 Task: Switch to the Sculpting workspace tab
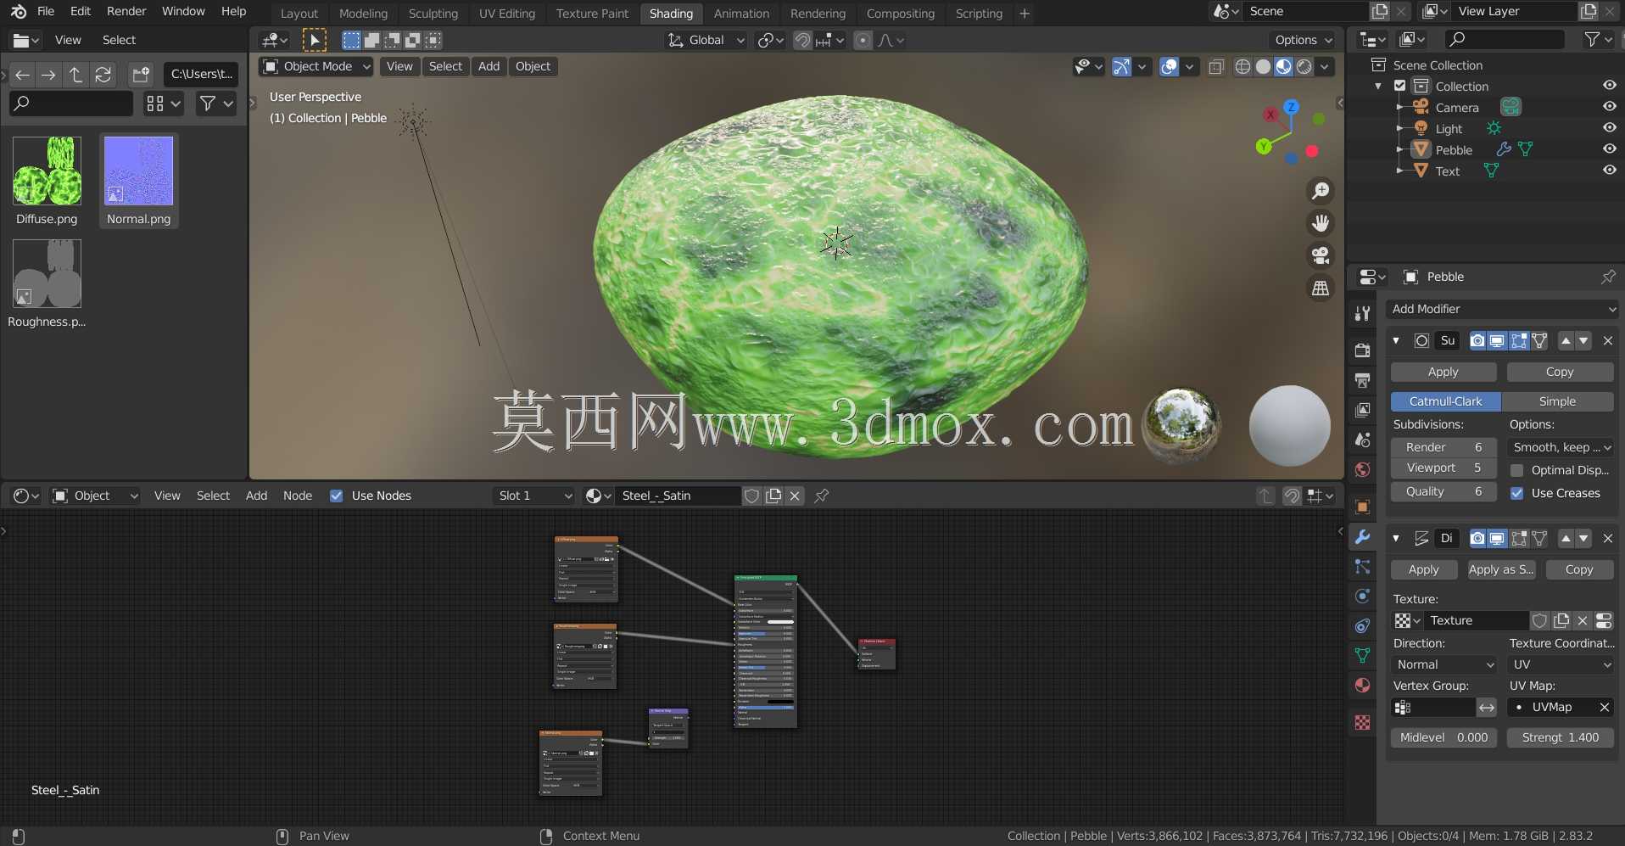[x=433, y=14]
